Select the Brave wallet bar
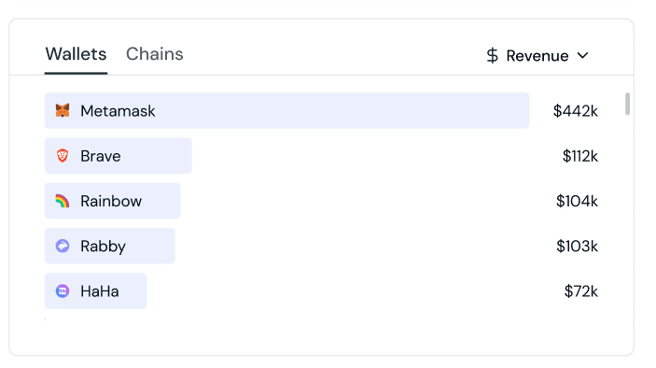This screenshot has height=368, width=656. click(118, 156)
